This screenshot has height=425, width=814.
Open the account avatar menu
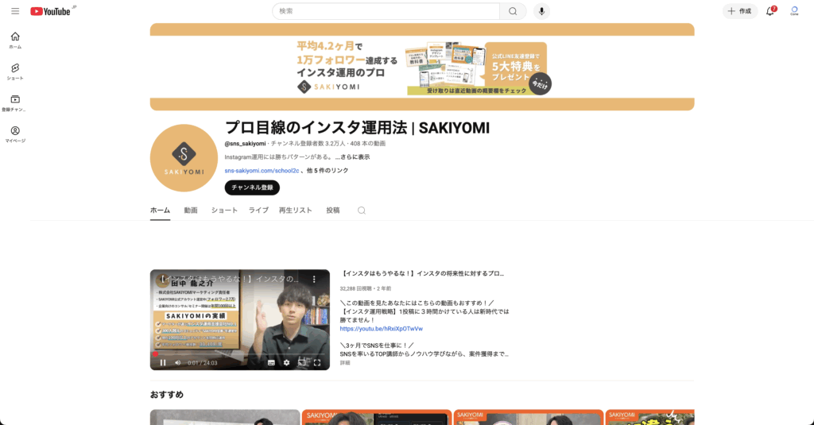[x=794, y=11]
